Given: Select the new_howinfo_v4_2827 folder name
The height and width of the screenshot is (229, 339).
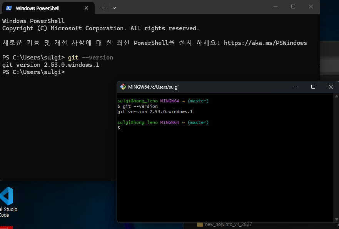Looking at the screenshot, I should [228, 224].
